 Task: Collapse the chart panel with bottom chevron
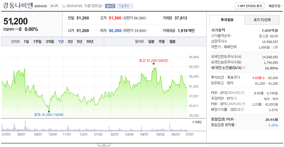coord(104,145)
